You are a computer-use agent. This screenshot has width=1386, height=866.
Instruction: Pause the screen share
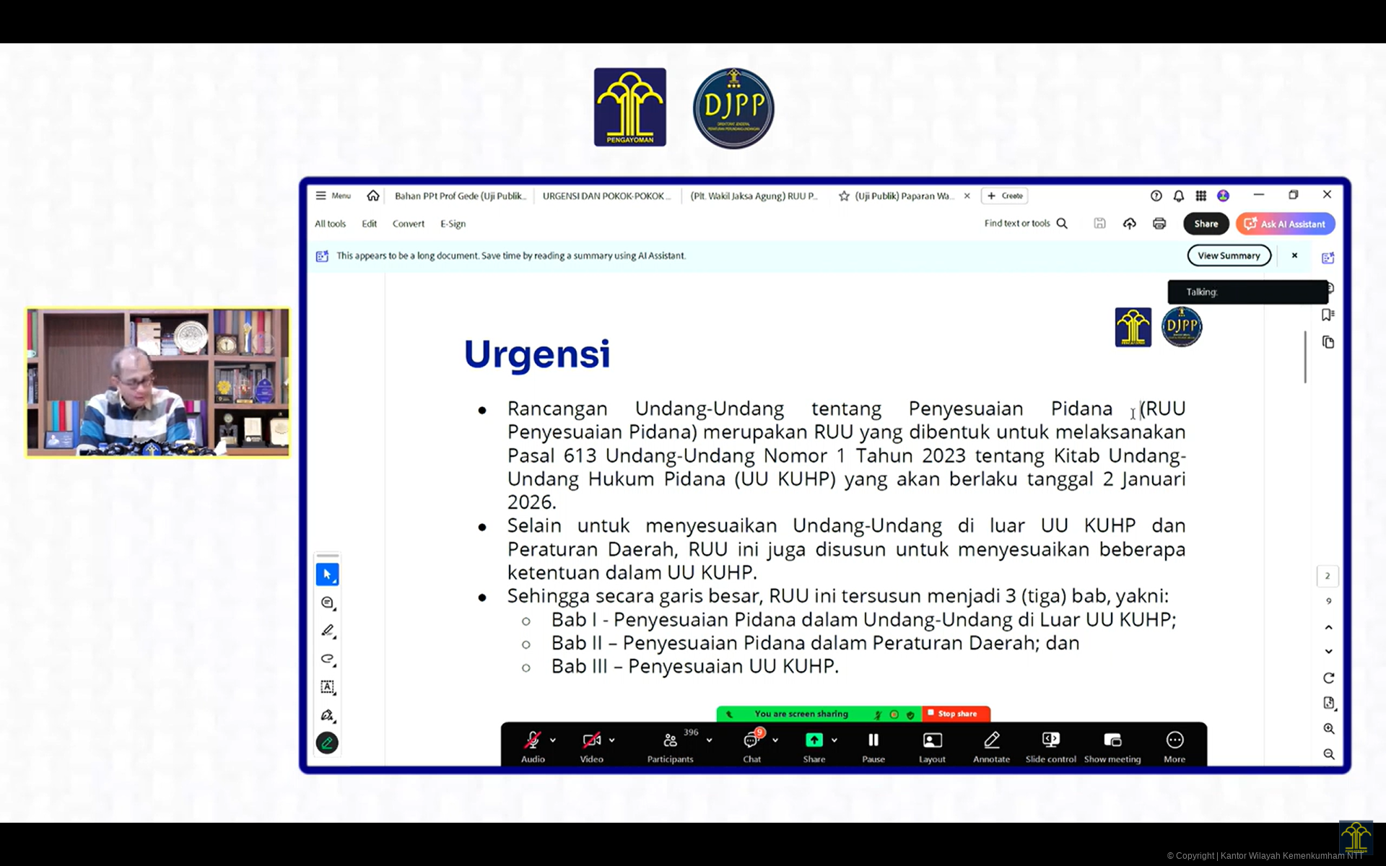coord(873,740)
